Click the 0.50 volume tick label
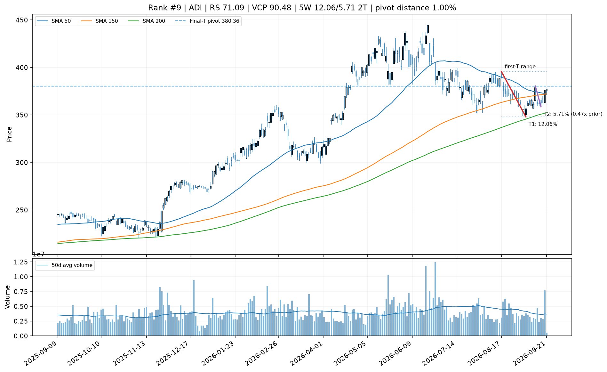 tap(21, 306)
